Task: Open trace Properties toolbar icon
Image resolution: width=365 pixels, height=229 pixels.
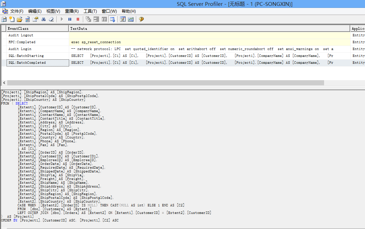Action: point(35,19)
